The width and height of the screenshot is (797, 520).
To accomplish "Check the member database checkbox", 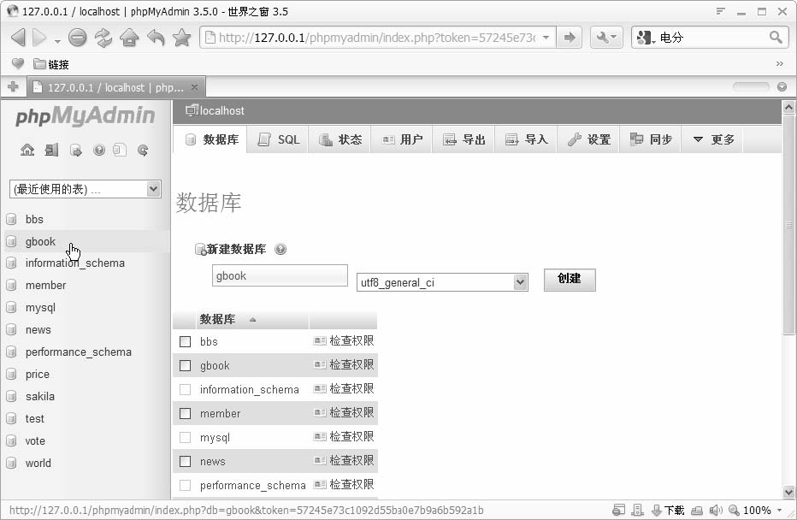I will coord(185,413).
